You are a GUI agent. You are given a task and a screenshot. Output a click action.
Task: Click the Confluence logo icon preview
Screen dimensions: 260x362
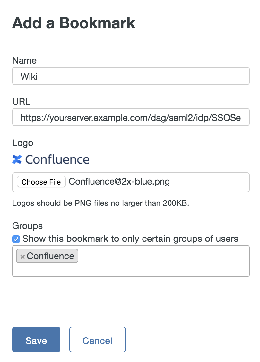(17, 159)
